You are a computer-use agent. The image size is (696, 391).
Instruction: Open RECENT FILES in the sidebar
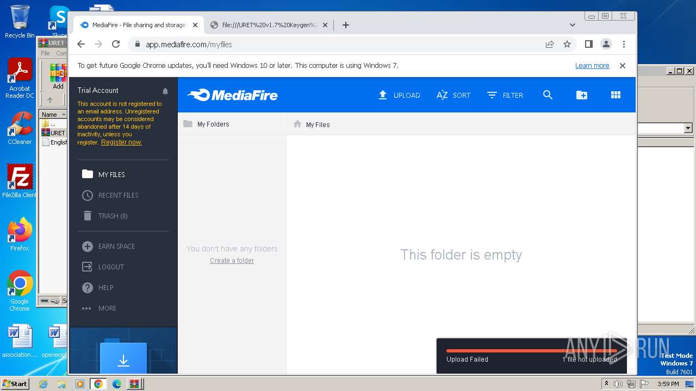[x=110, y=195]
